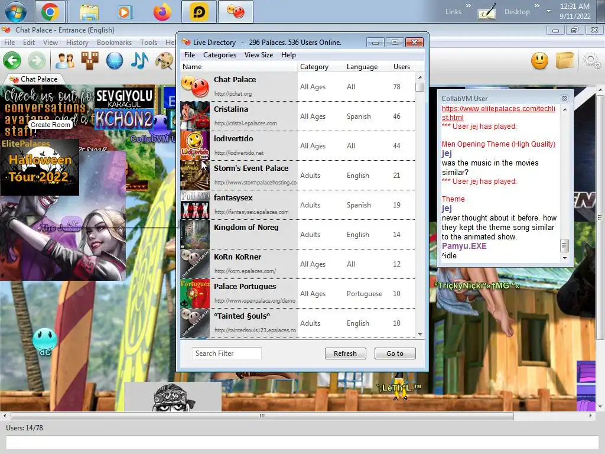This screenshot has width=605, height=454.
Task: Select the Palace Portugues flag thumbnail
Action: point(195,293)
